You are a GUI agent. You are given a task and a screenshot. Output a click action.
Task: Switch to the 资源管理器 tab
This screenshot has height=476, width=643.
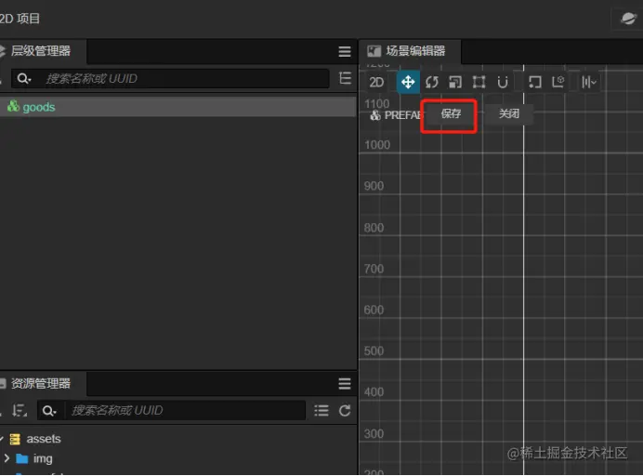tap(40, 384)
